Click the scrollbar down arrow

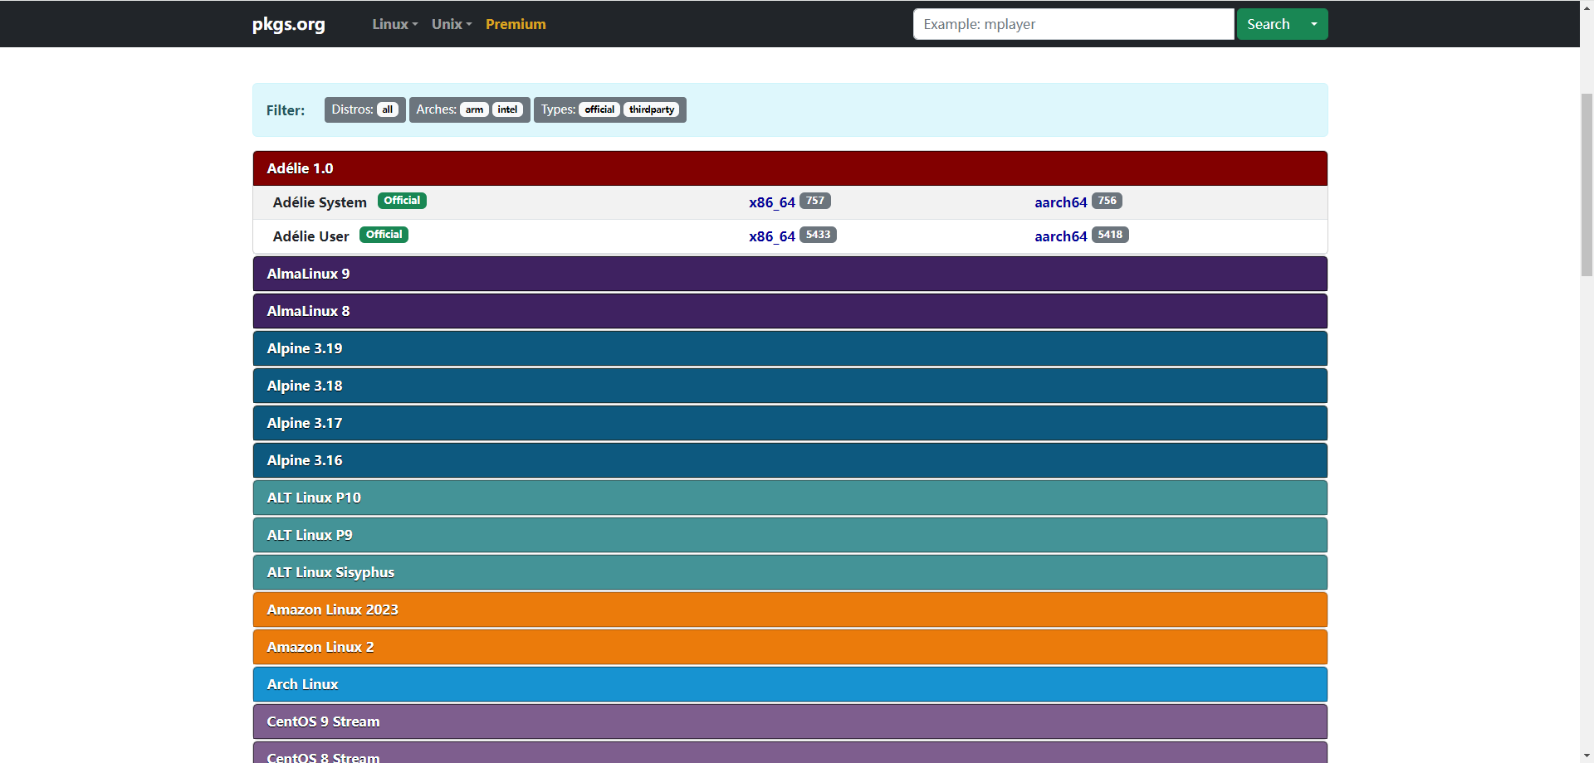(1587, 756)
